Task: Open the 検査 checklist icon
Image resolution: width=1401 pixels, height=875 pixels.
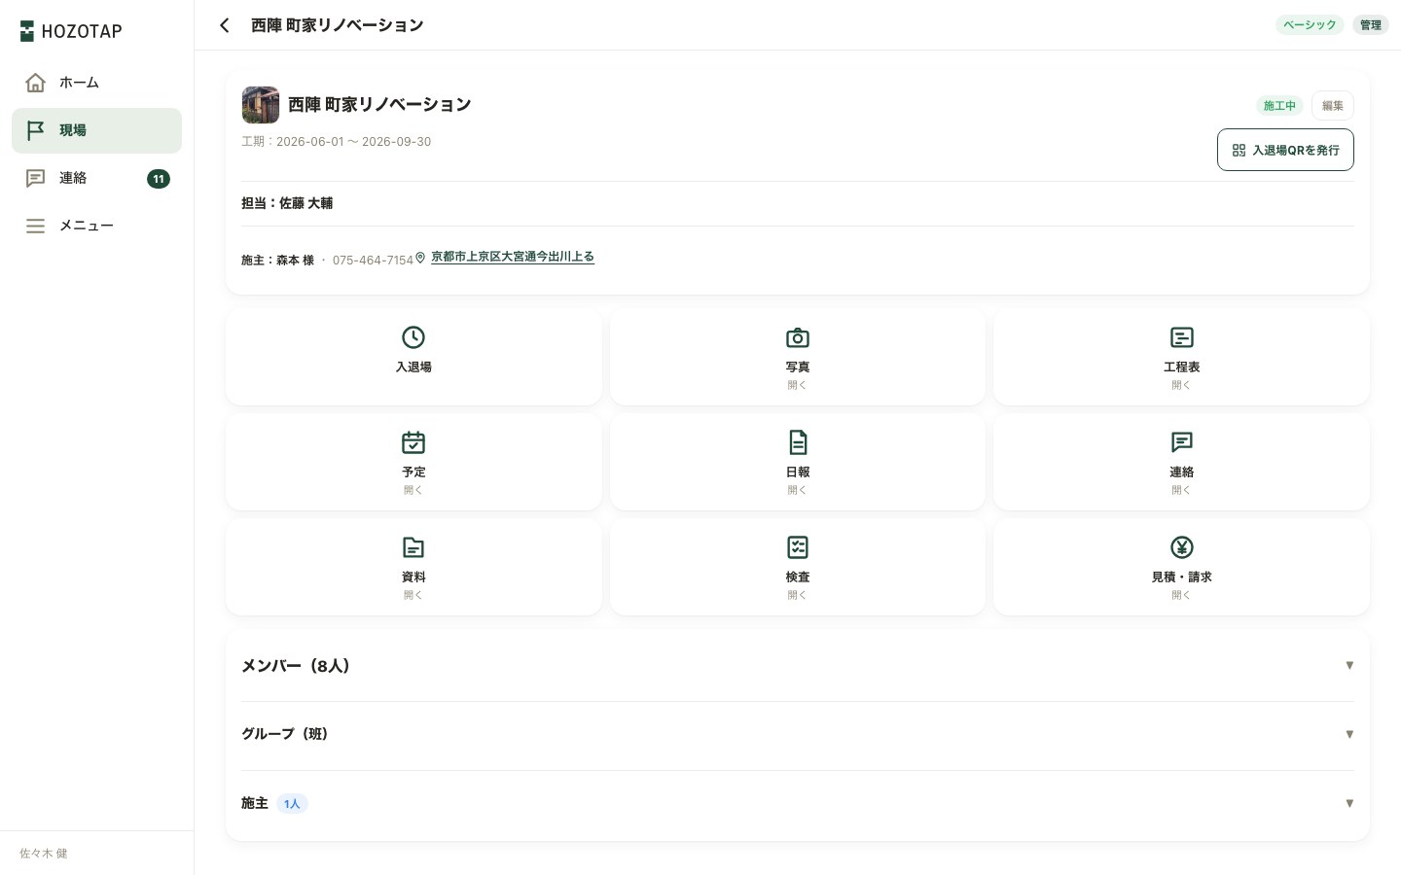Action: (x=798, y=547)
